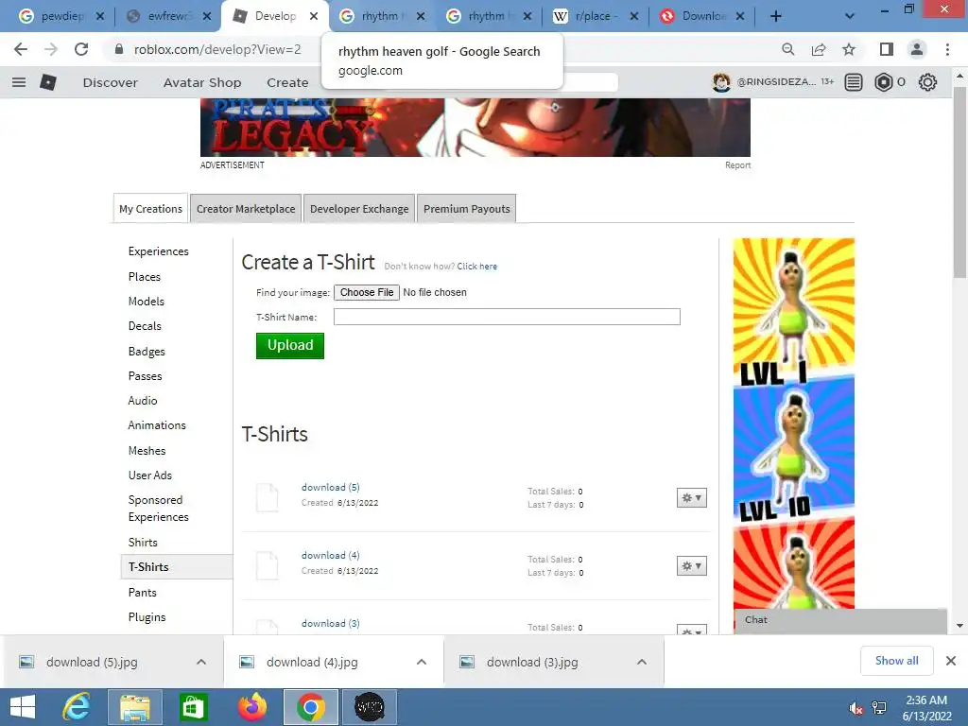Select Shirts in the sidebar
968x726 pixels.
(143, 542)
